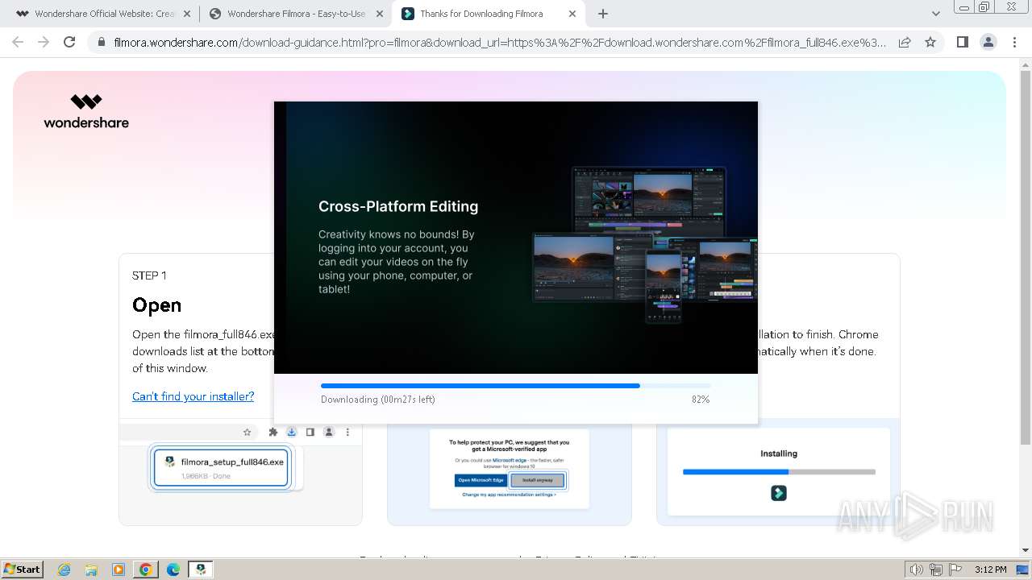This screenshot has height=580, width=1032.
Task: Click the Installing progress bar illustration
Action: point(779,472)
